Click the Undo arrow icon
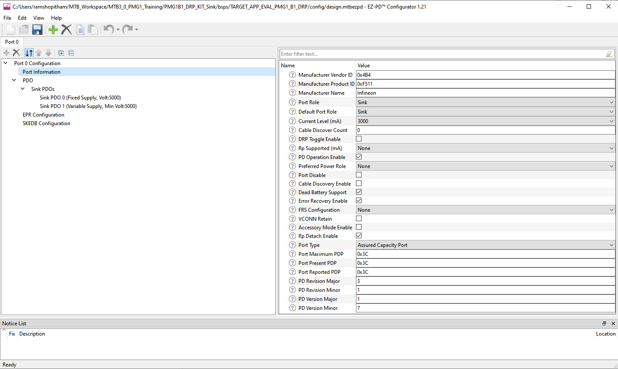 pyautogui.click(x=109, y=29)
